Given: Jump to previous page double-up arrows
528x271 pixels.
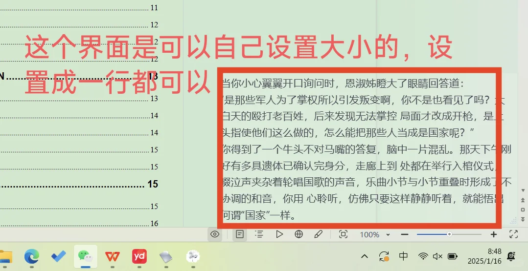Looking at the screenshot, I should pyautogui.click(x=523, y=200).
